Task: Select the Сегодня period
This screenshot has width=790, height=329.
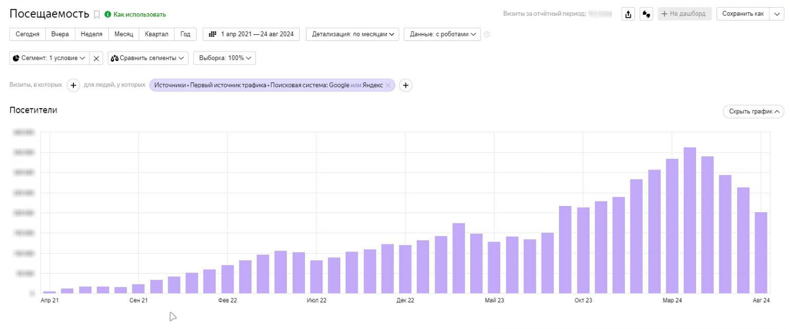Action: coord(28,34)
